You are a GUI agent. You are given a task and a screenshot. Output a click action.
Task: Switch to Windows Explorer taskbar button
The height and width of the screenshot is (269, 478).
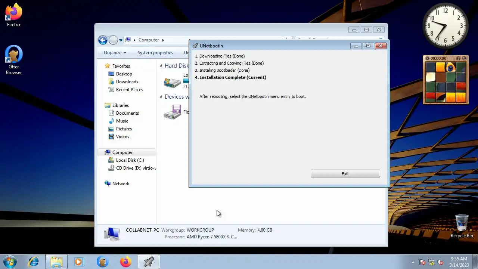click(x=56, y=262)
